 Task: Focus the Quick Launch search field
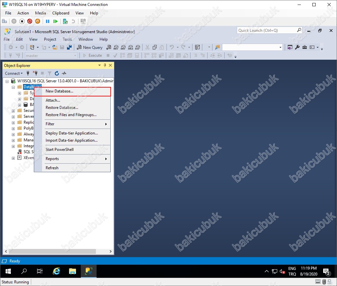(x=267, y=30)
